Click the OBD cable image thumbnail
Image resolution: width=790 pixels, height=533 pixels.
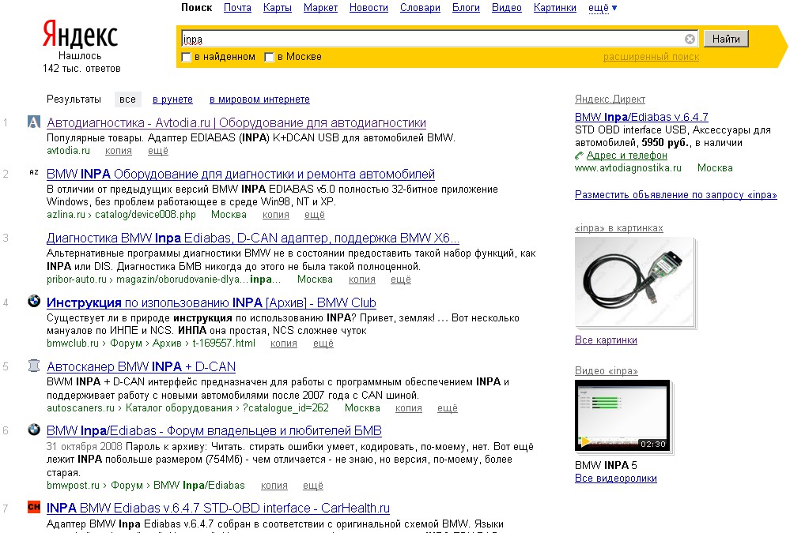click(x=634, y=282)
